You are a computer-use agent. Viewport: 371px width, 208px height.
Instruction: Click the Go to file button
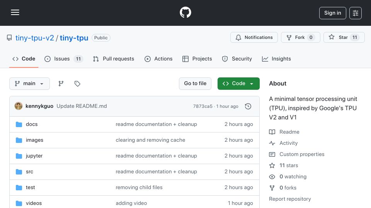coord(195,84)
